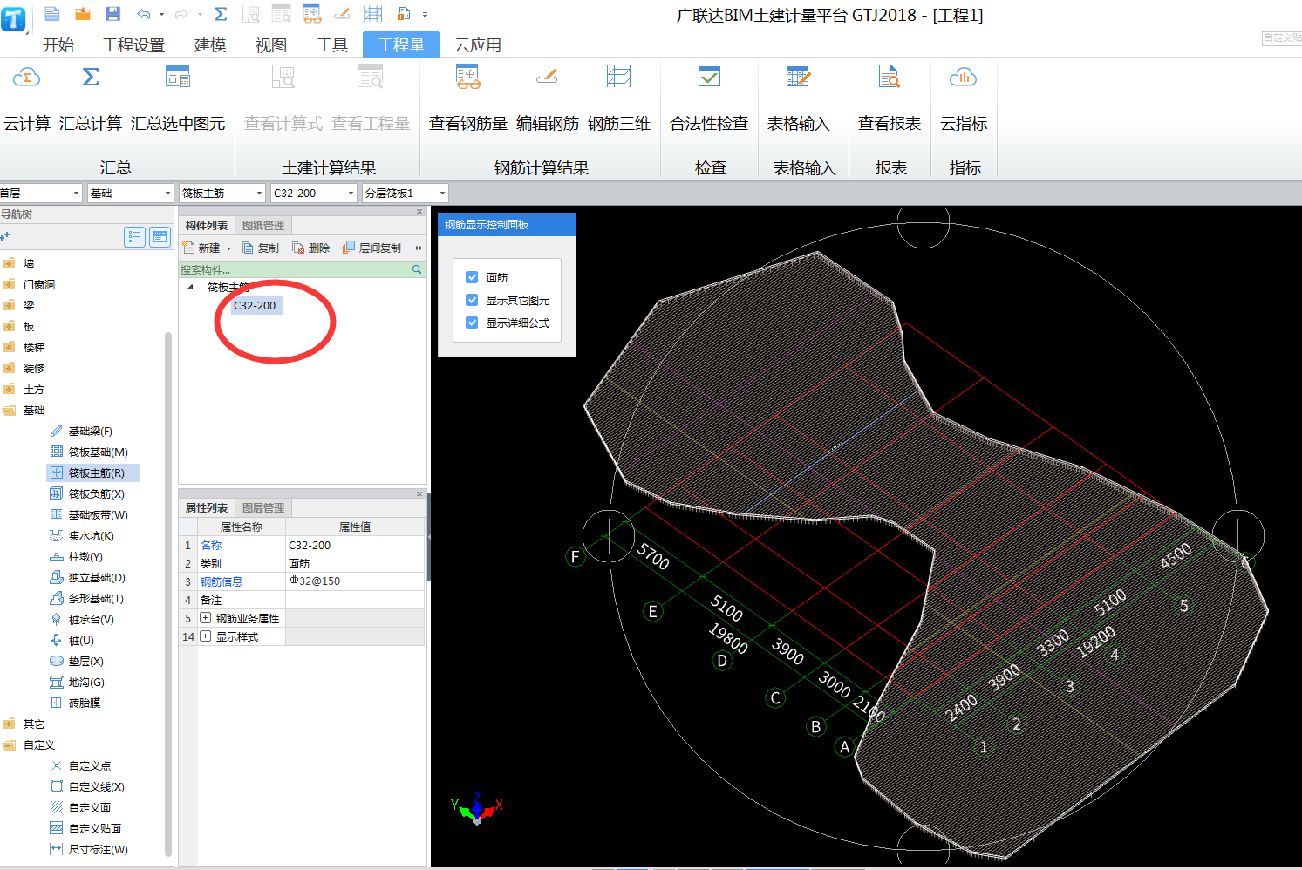Click 删除 delete component button

point(311,248)
